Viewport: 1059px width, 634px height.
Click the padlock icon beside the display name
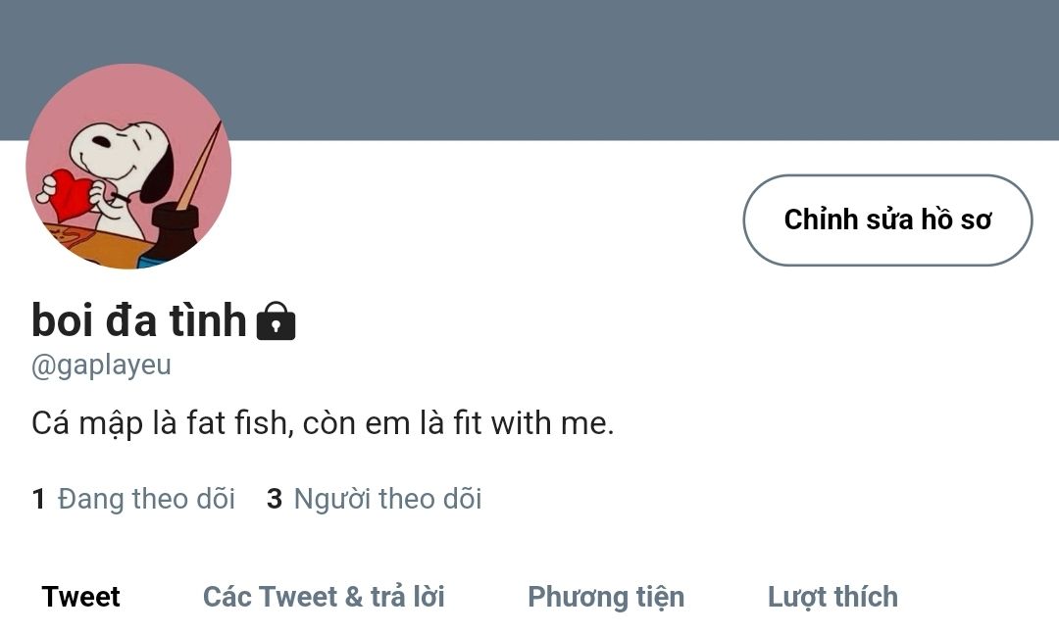pos(277,320)
